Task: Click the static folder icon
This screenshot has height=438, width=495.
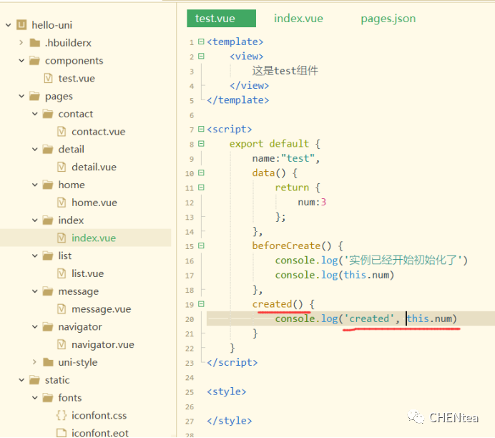Action: (x=35, y=380)
